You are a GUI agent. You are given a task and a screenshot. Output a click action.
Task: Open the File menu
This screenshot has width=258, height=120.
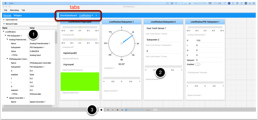(x=6, y=10)
